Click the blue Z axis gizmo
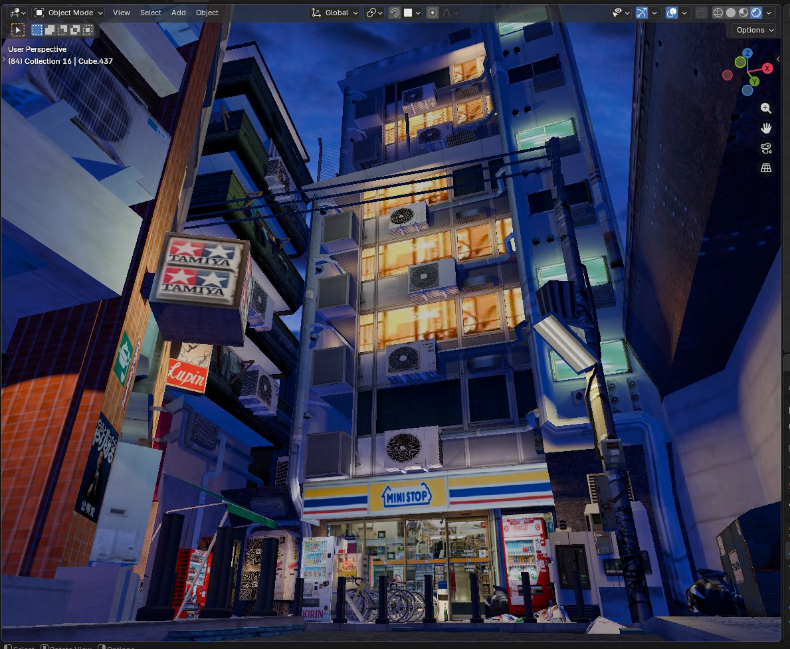 coord(747,53)
